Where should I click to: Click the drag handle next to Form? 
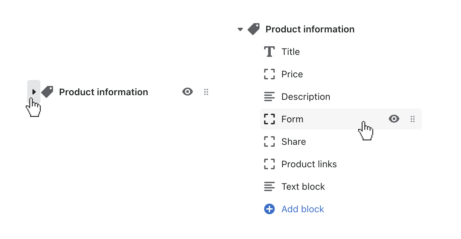pos(413,119)
